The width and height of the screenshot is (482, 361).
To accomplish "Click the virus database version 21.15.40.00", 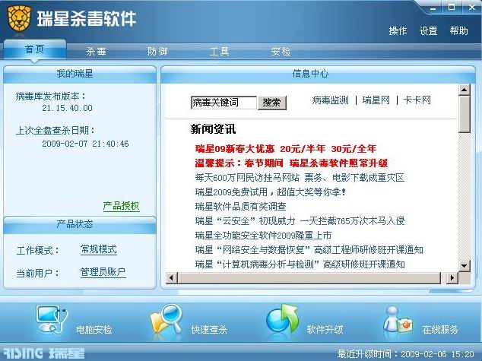I will tap(67, 108).
